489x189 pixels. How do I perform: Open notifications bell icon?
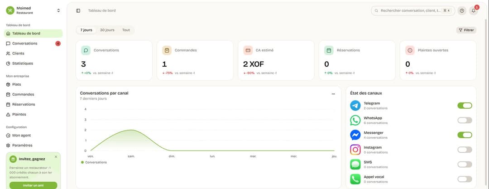point(474,10)
